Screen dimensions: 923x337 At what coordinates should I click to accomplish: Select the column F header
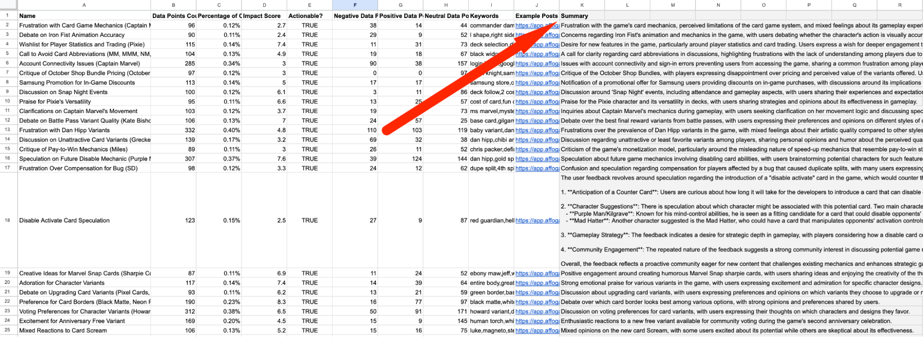[355, 5]
